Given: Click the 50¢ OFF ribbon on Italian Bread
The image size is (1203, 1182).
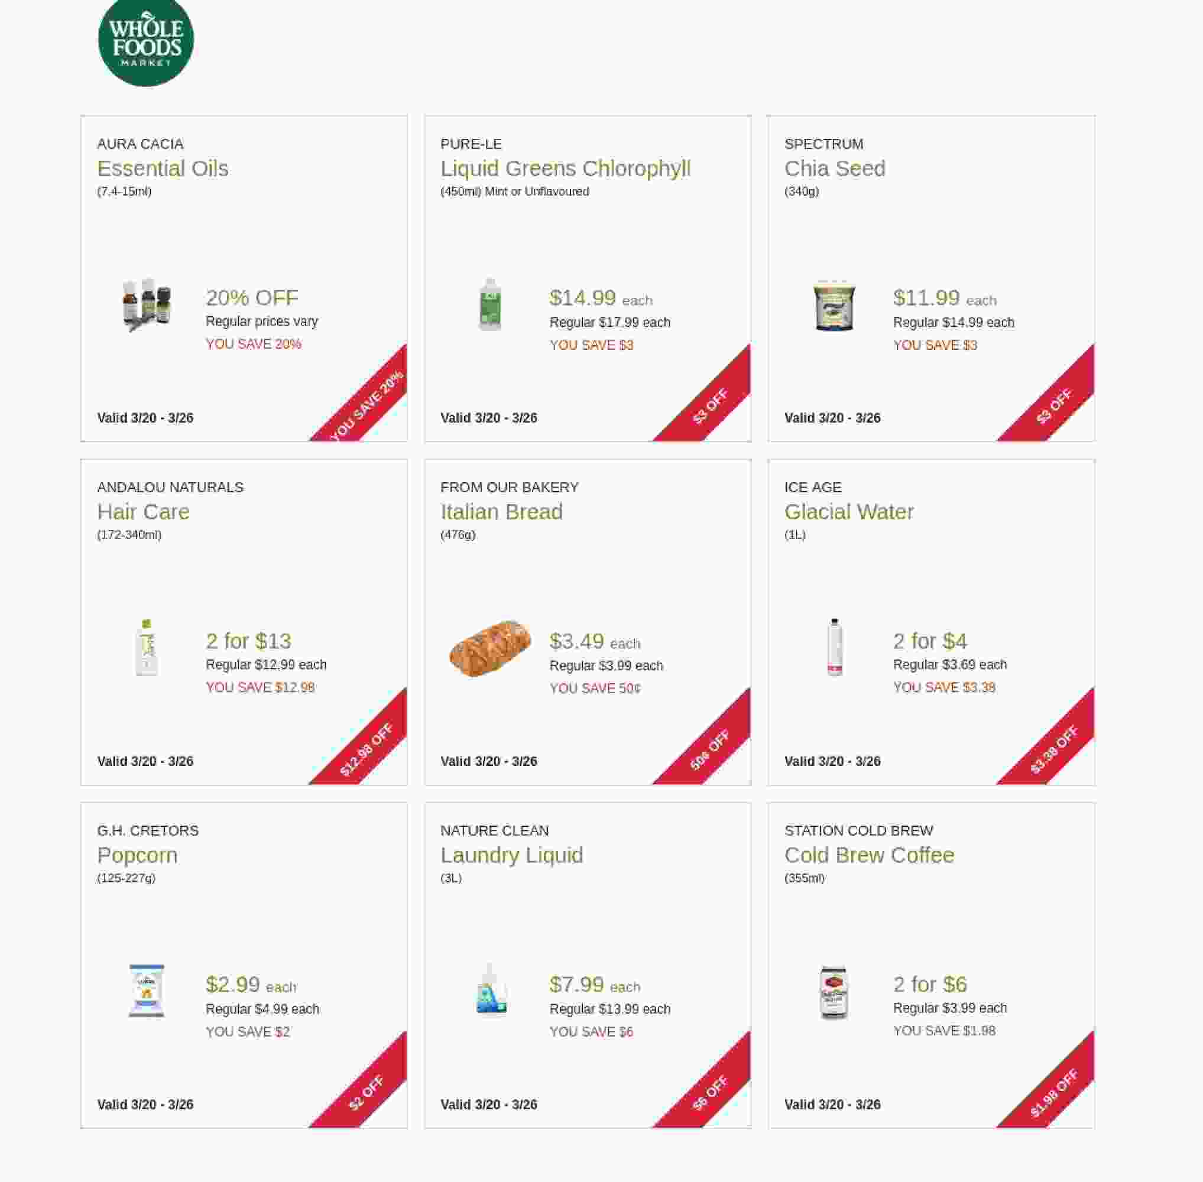Looking at the screenshot, I should [x=711, y=749].
